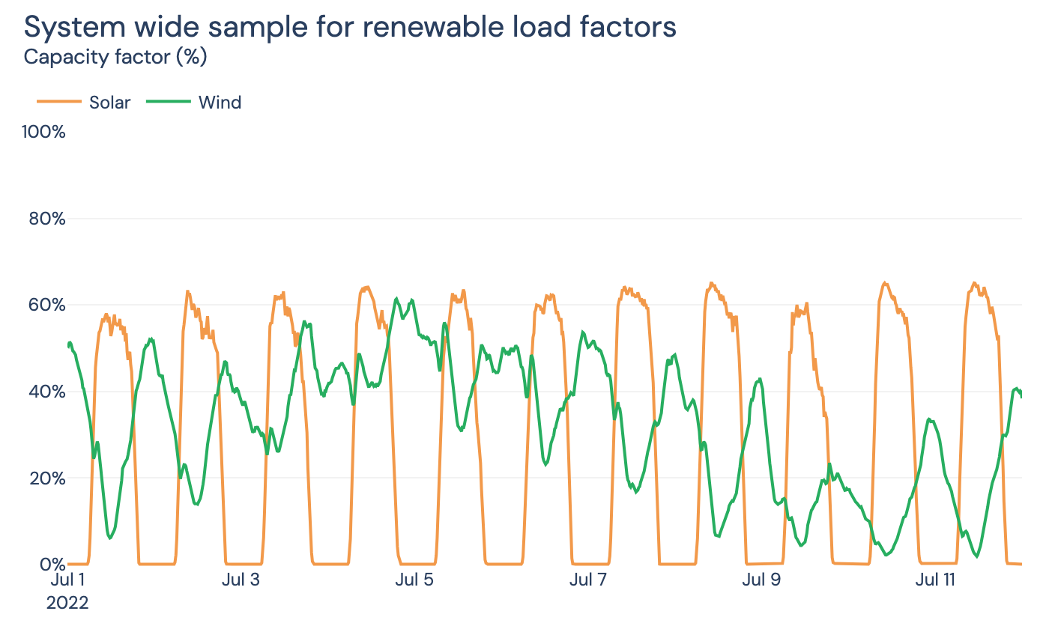Click the Jul 7 axis label

(588, 579)
